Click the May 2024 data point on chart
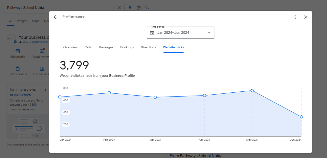The image size is (327, 158). [x=252, y=90]
